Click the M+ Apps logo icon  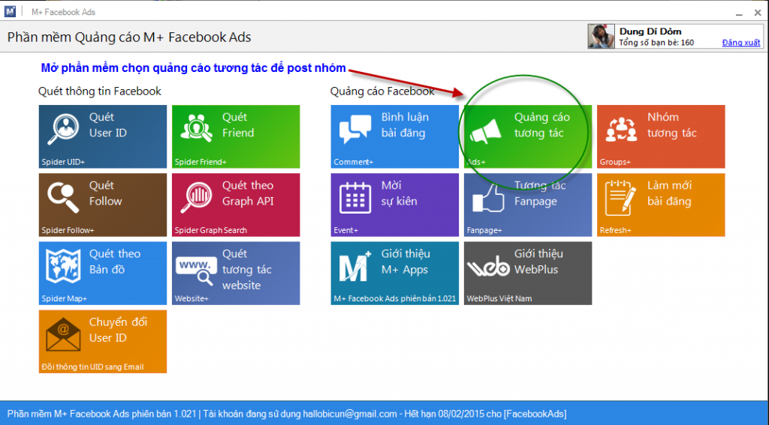[x=355, y=268]
